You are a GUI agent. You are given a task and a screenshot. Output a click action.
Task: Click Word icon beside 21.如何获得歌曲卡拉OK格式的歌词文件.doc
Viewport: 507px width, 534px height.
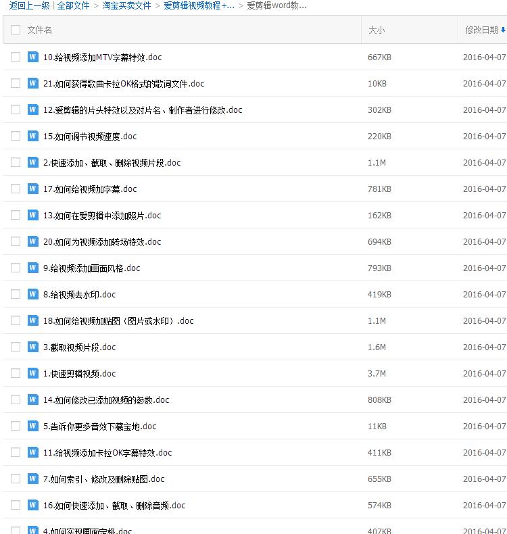(32, 83)
